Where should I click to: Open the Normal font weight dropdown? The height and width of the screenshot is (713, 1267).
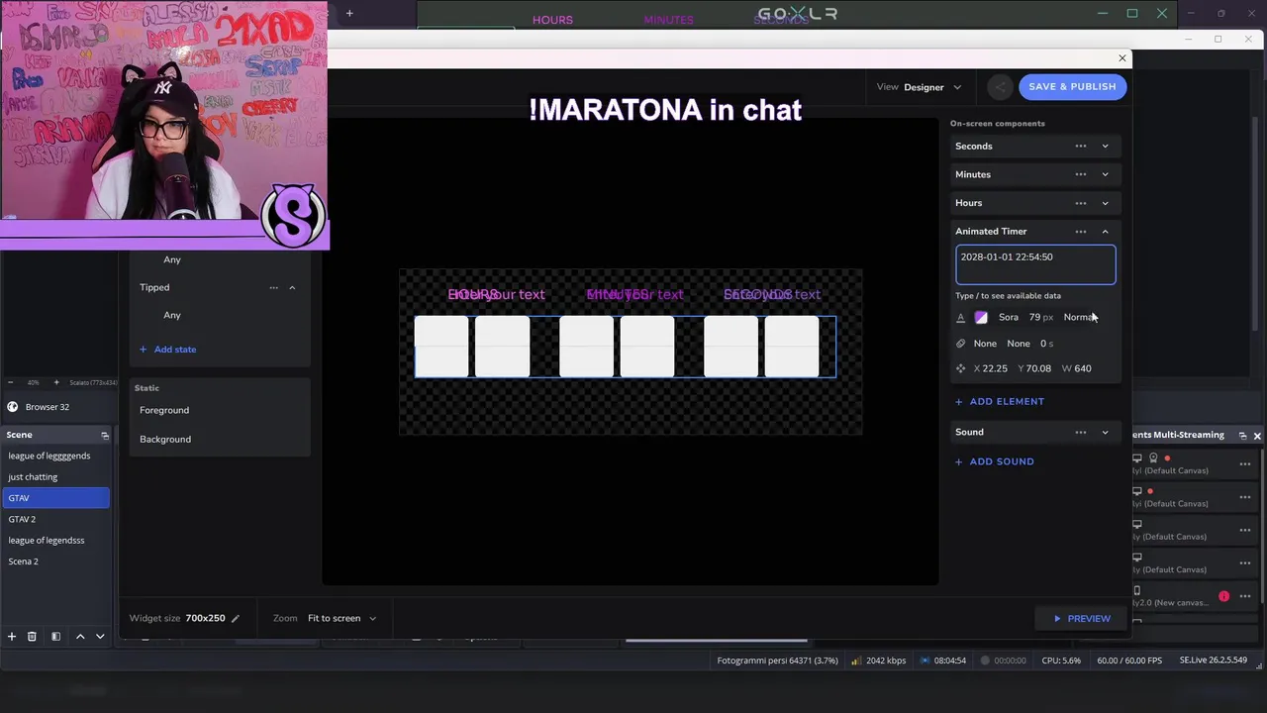click(1080, 317)
